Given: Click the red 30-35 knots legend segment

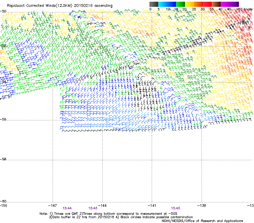Looking at the screenshot, I should pyautogui.click(x=207, y=4).
